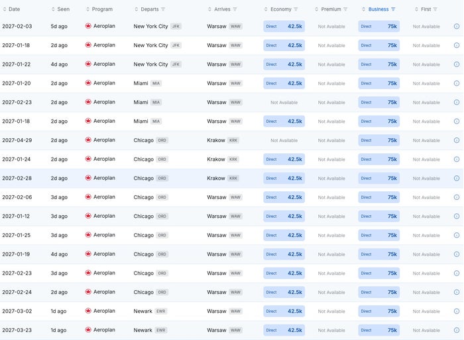Image resolution: width=464 pixels, height=340 pixels.
Task: Click Economy 'Not Available' on 2027-02-23 Miami
Action: coord(284,102)
